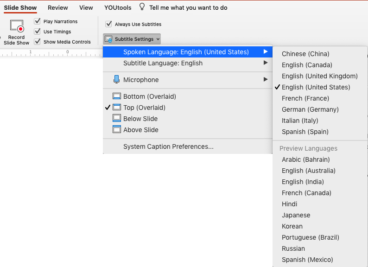Toggle the Use Timings checkbox
Viewport: 368px width, 267px height.
point(38,32)
